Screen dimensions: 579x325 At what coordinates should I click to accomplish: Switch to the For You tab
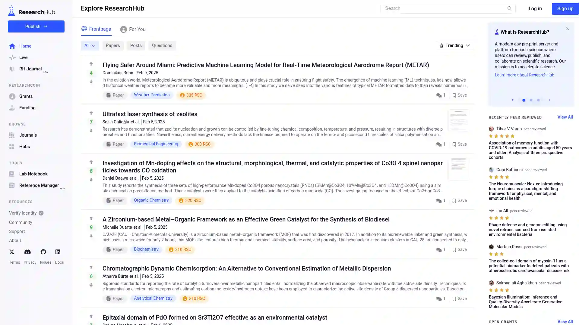click(x=133, y=29)
